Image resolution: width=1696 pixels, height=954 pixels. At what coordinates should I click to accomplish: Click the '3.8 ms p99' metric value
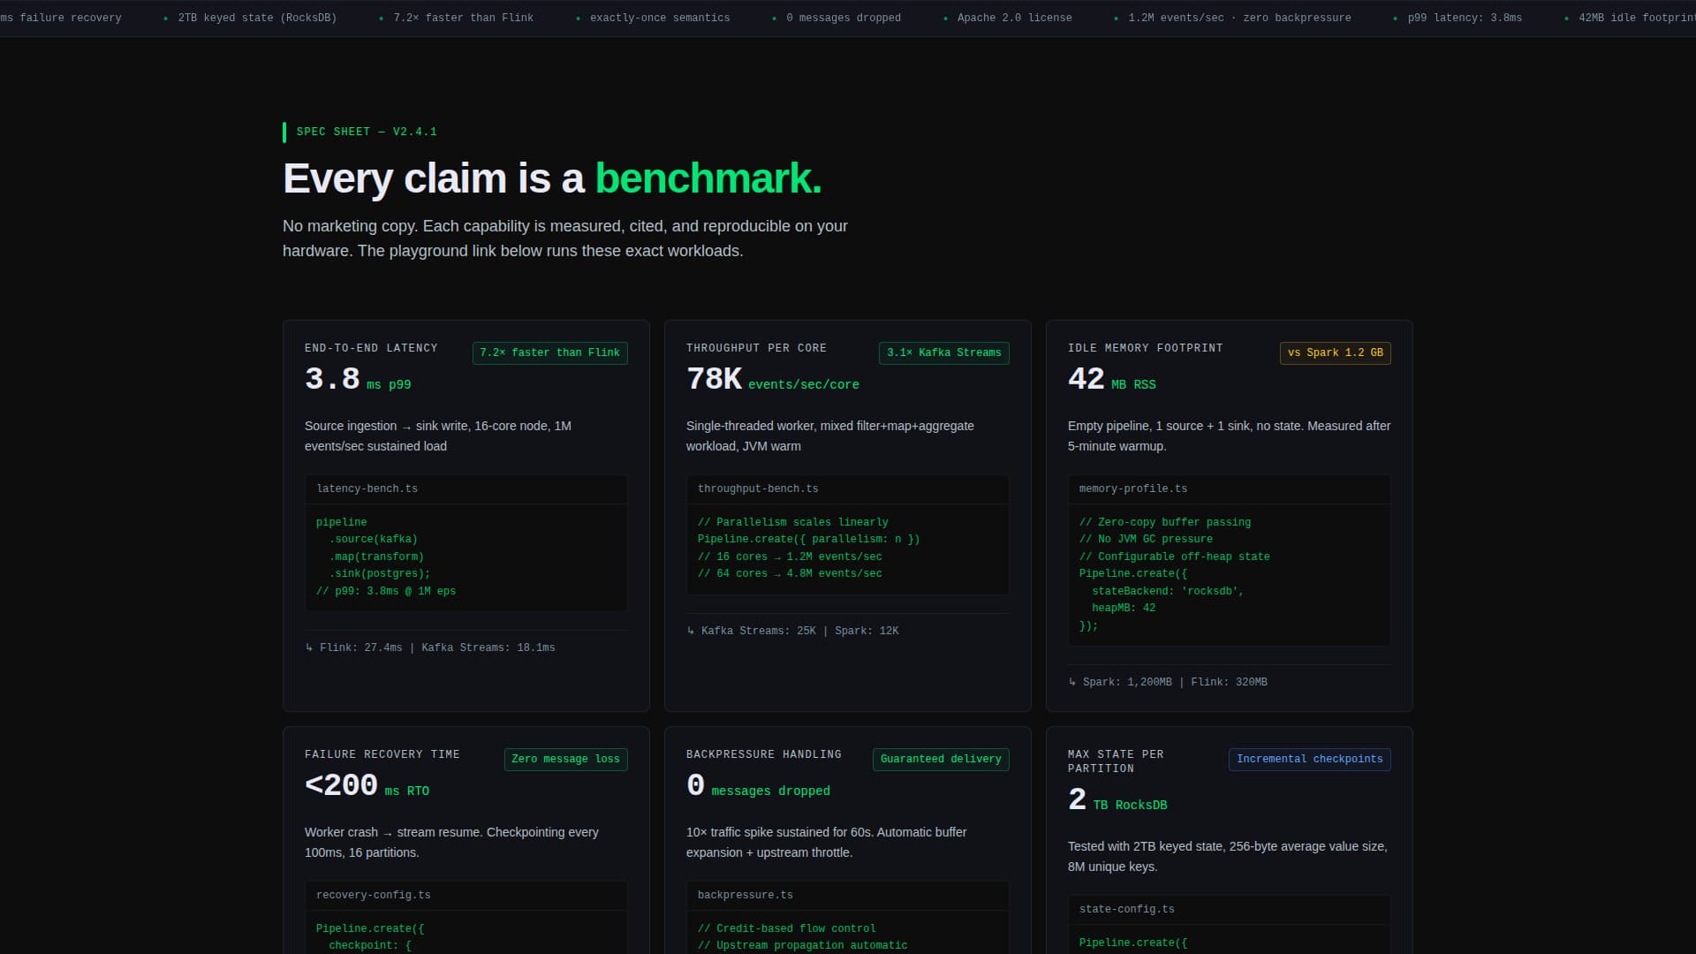(358, 380)
